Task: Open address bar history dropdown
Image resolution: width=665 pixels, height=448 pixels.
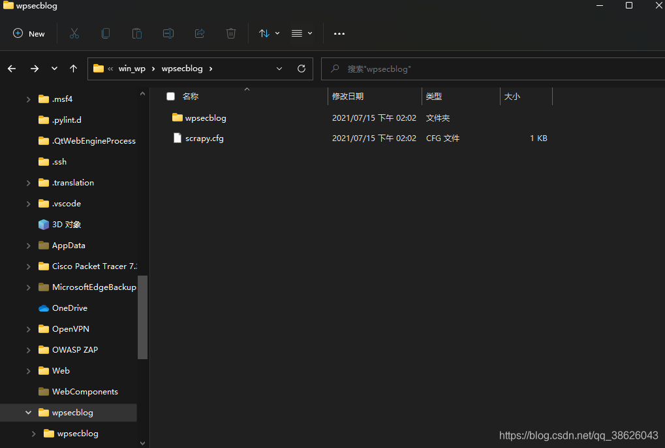Action: click(x=279, y=69)
